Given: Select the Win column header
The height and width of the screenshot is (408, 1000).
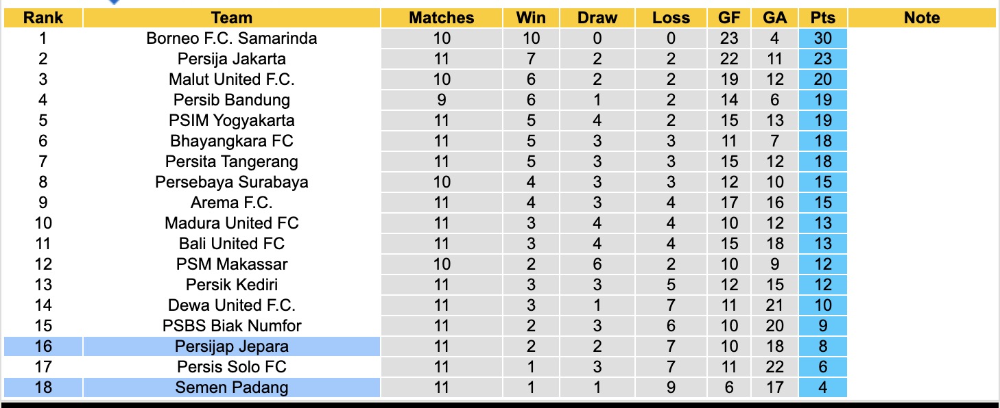Looking at the screenshot, I should (x=531, y=18).
